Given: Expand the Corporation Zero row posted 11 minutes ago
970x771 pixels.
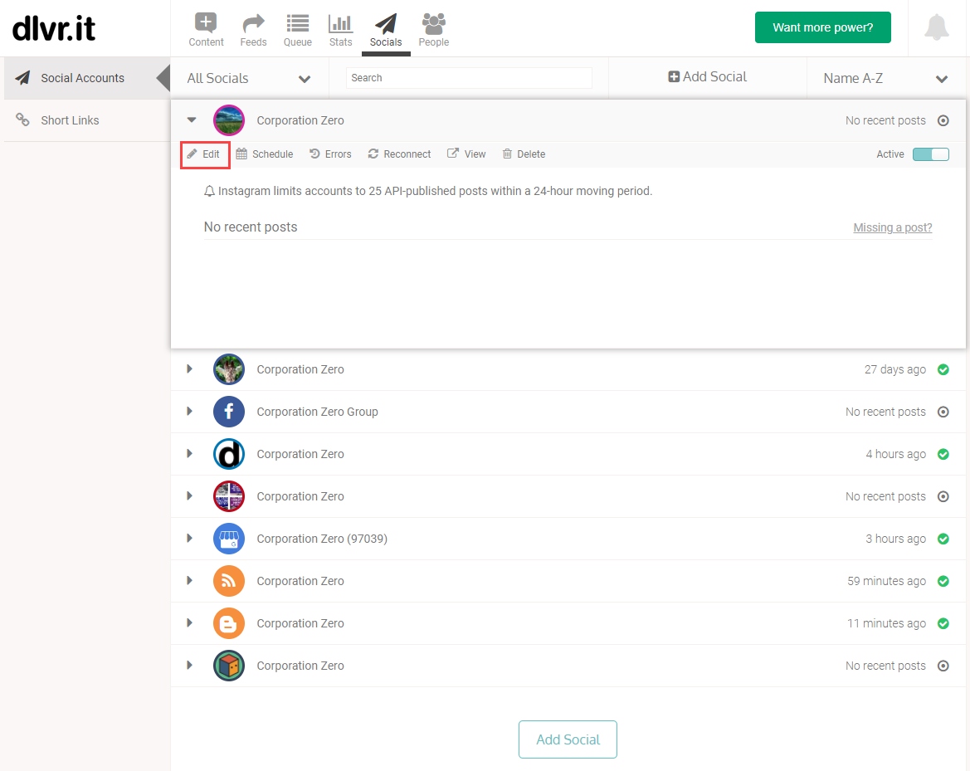Looking at the screenshot, I should 190,623.
